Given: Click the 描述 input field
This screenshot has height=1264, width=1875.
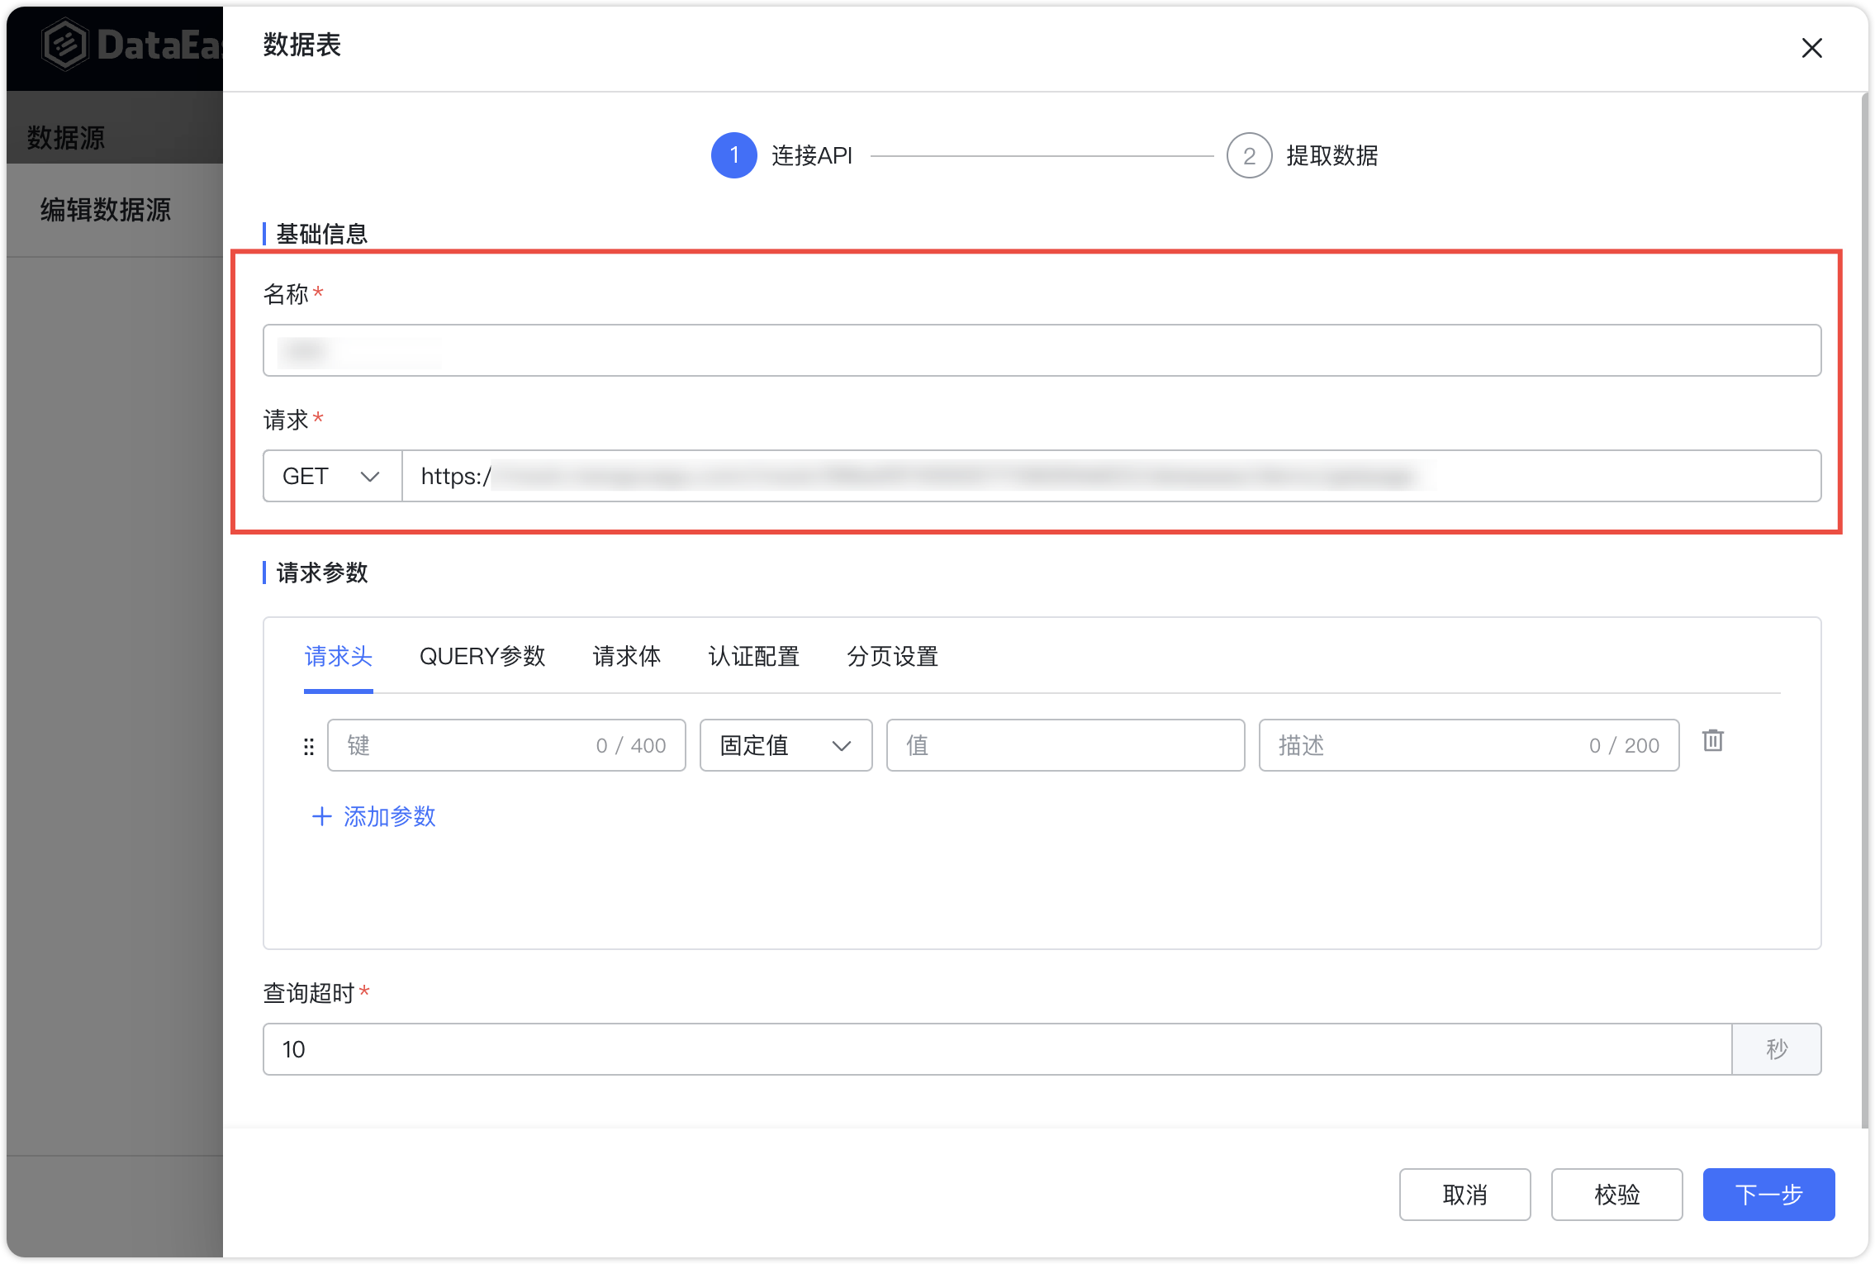Looking at the screenshot, I should pyautogui.click(x=1469, y=745).
